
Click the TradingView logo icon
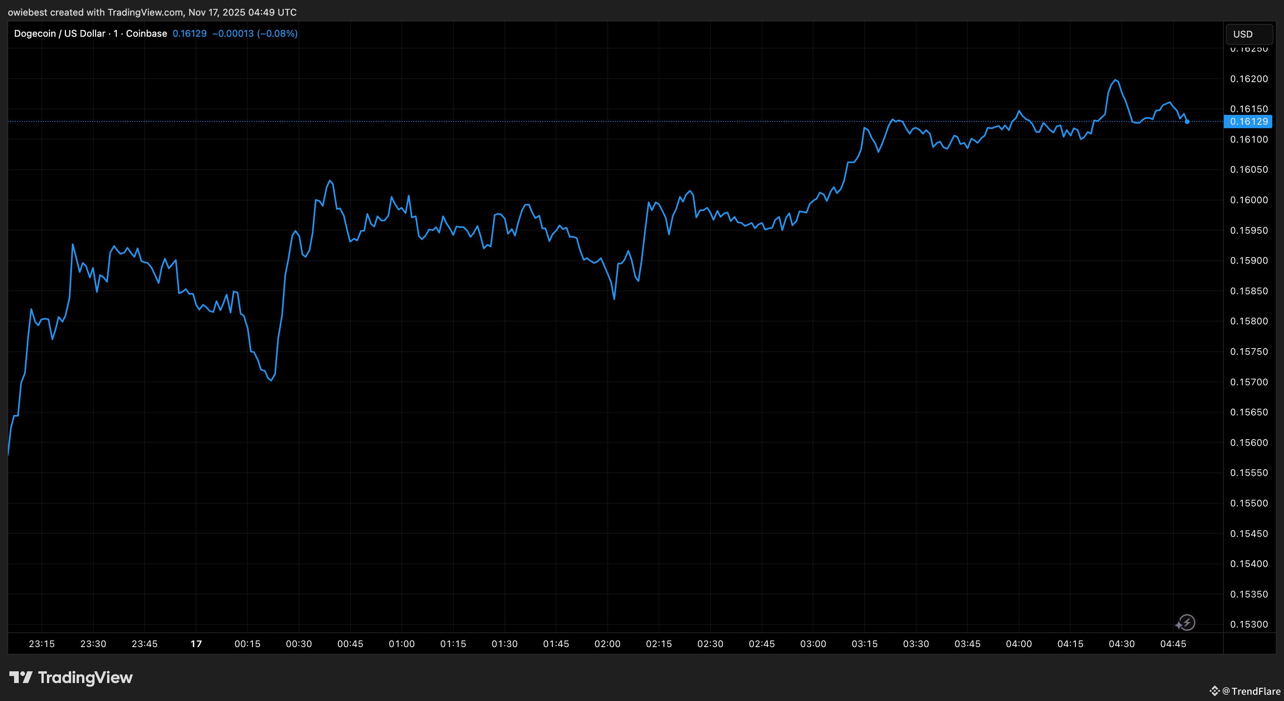click(x=21, y=677)
